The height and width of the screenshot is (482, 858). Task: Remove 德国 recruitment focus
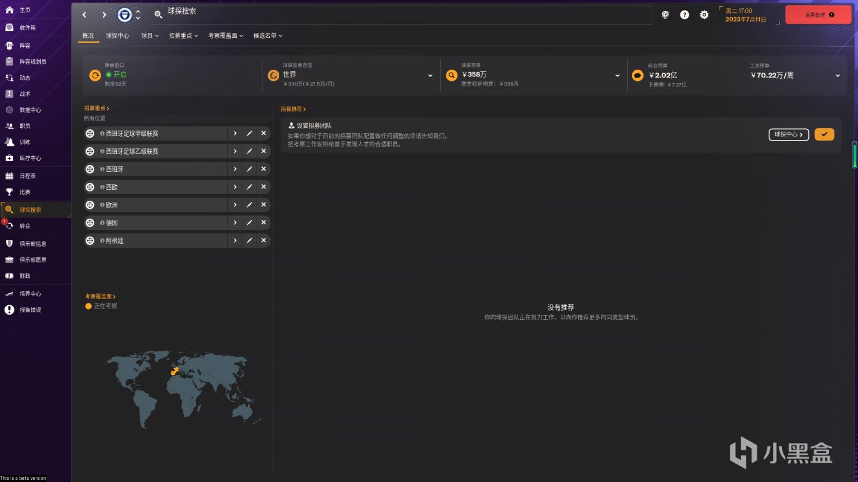coord(264,223)
